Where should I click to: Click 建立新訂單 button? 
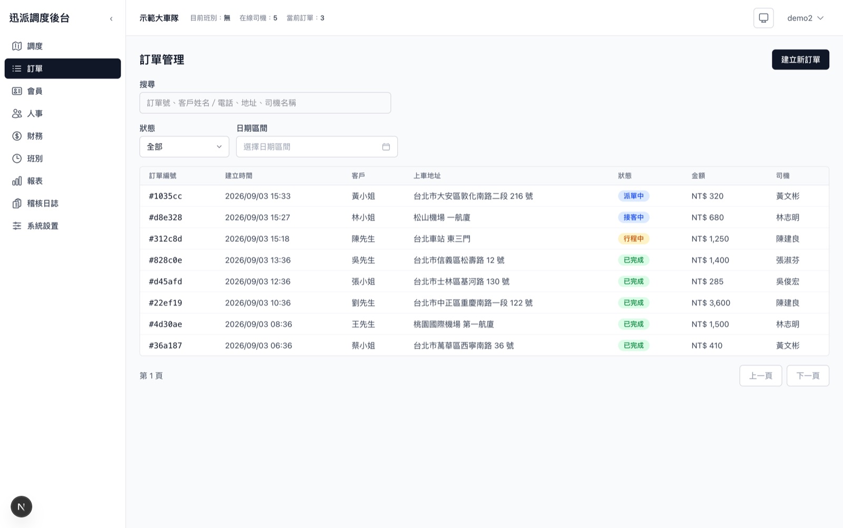click(x=800, y=60)
